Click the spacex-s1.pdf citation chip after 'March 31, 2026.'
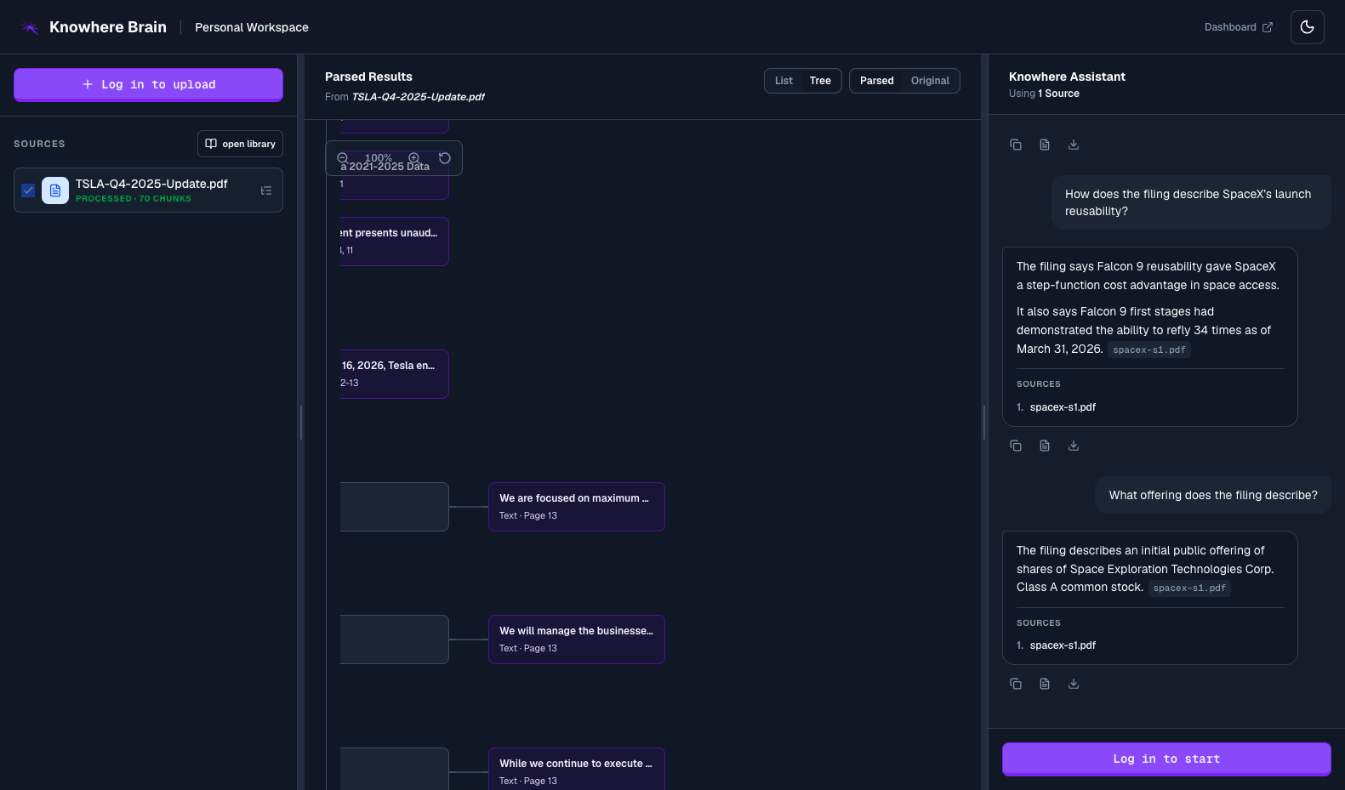 point(1149,350)
